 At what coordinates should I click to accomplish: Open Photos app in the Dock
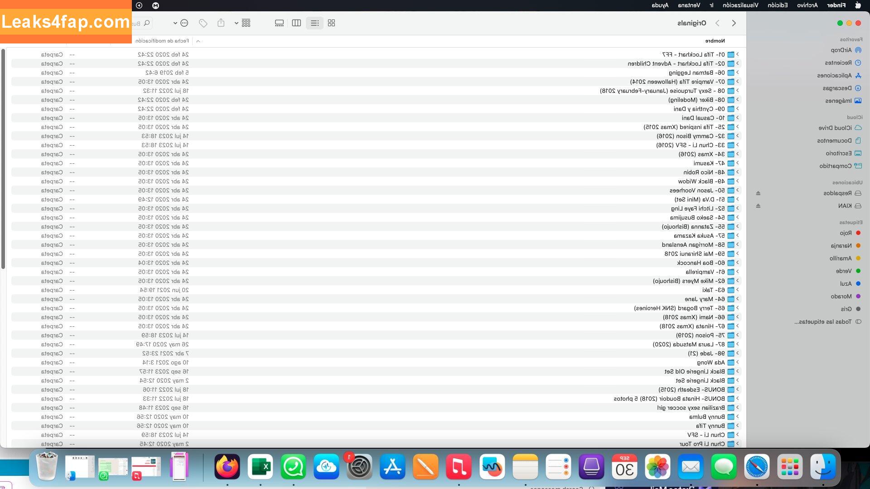(657, 467)
